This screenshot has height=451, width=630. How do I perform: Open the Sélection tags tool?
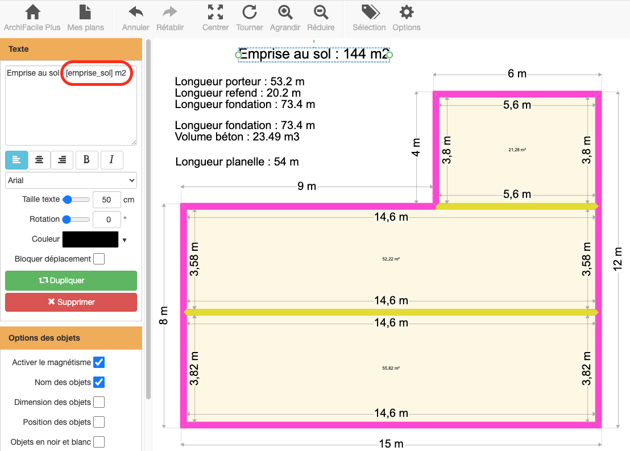[x=369, y=18]
